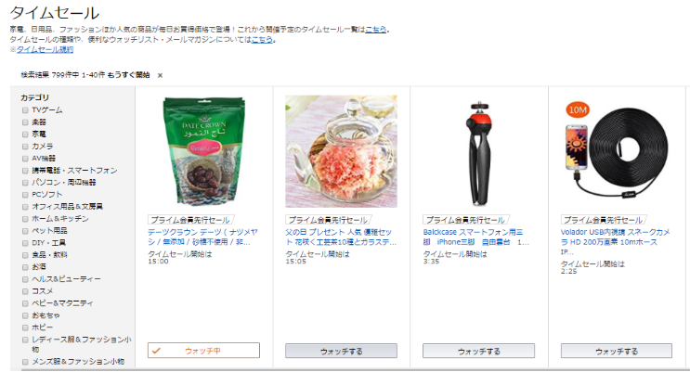Image resolution: width=690 pixels, height=372 pixels.
Task: Click ウォッチする under the flower tea set
Action: pos(341,351)
